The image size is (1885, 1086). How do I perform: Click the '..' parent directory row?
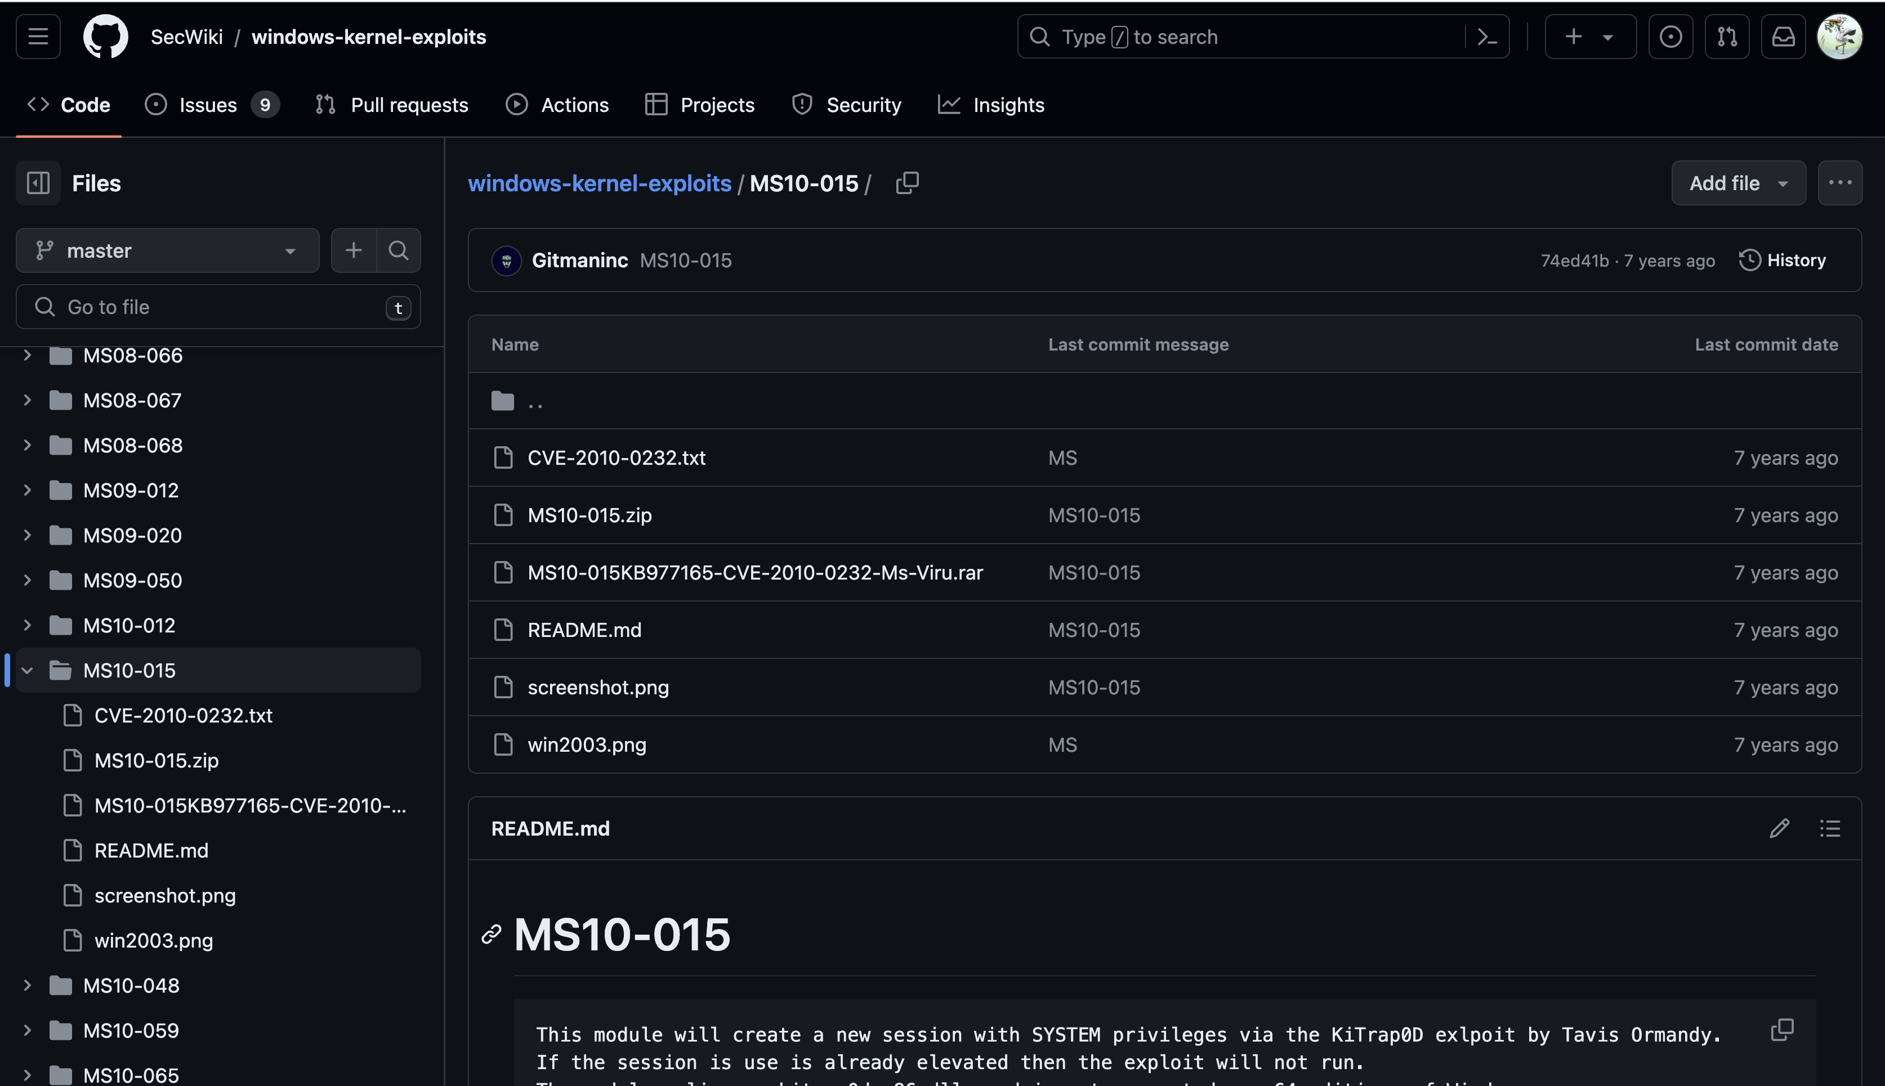(1164, 401)
